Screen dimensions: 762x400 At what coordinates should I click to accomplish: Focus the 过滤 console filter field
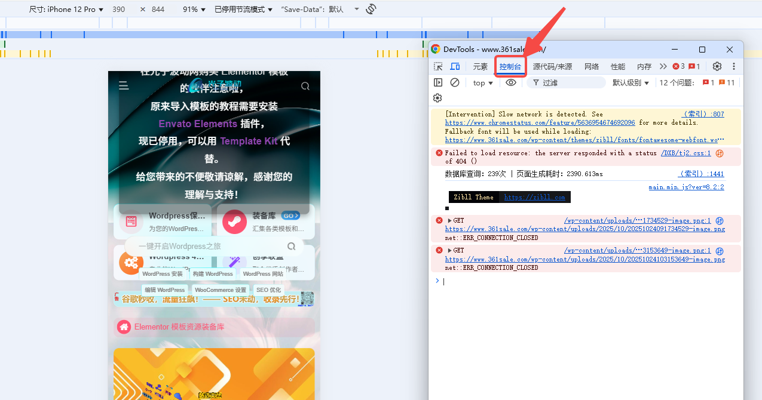coord(566,83)
